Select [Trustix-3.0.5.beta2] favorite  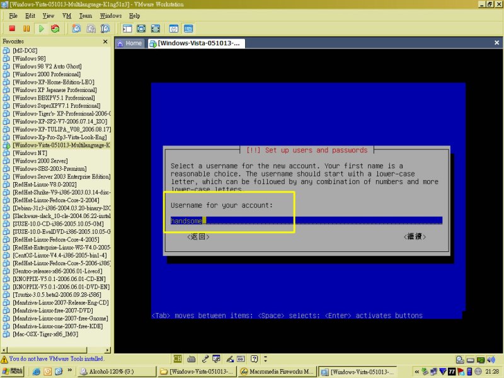pos(57,295)
